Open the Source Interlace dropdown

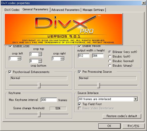[136, 99]
